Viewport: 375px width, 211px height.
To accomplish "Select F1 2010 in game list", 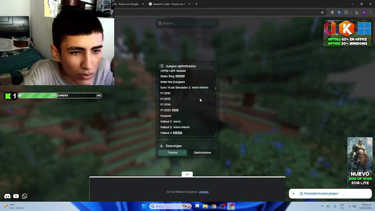I will point(165,93).
